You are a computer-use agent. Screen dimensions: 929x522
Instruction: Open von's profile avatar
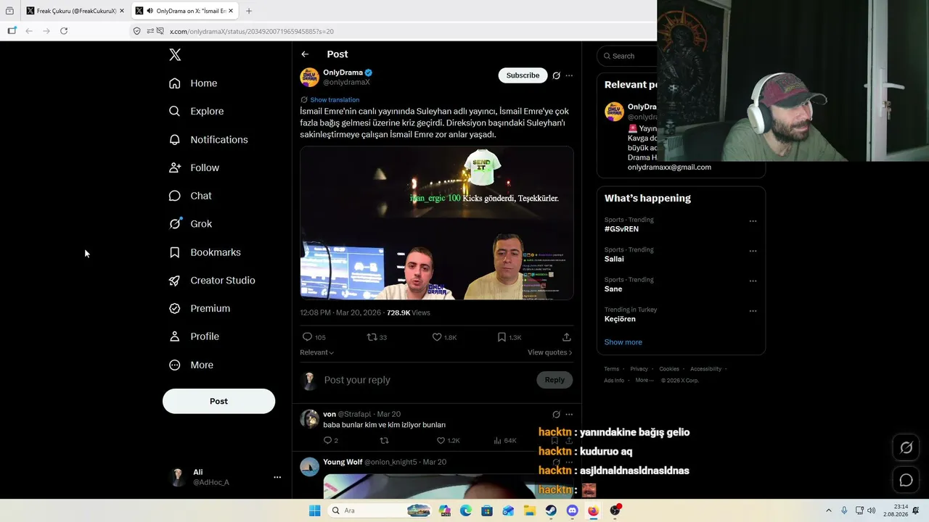[x=310, y=419]
